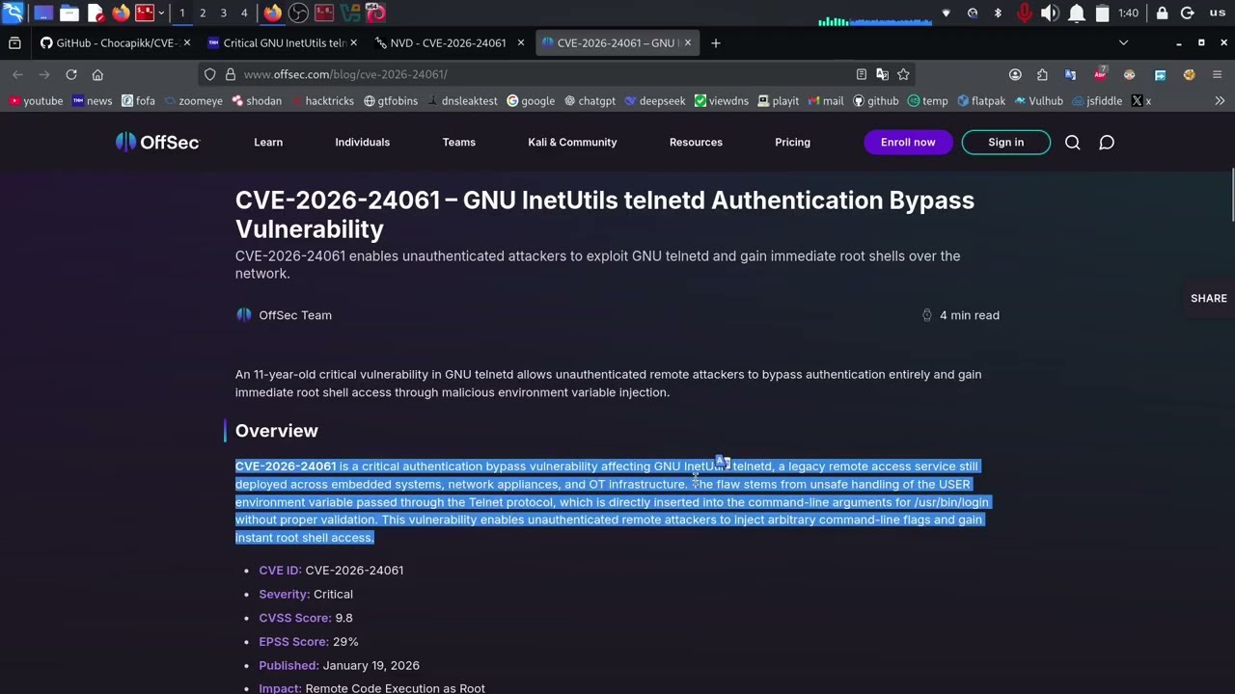
Task: Launch the red terminal emulator in panel
Action: click(144, 13)
